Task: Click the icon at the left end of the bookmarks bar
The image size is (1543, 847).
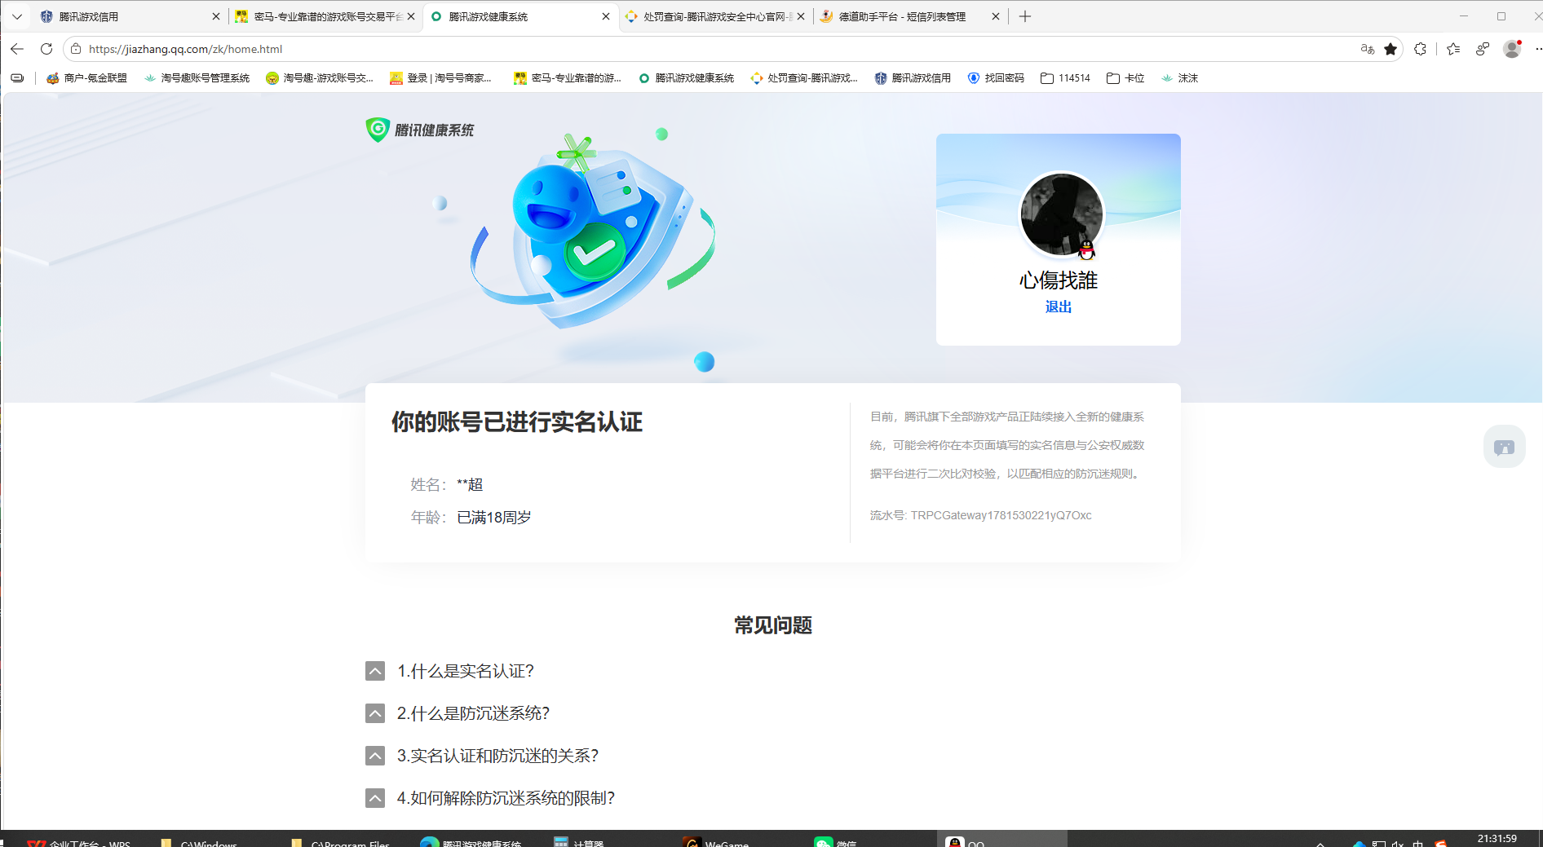Action: [17, 78]
